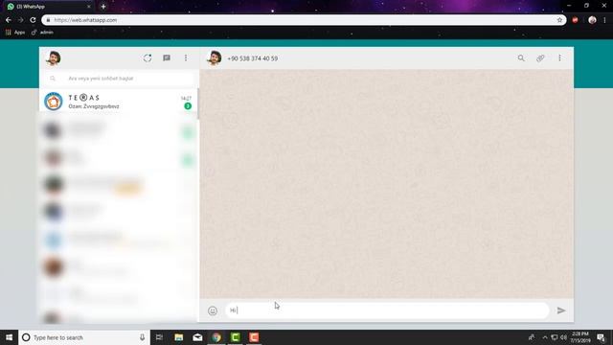Go forward in the browser

click(x=21, y=20)
